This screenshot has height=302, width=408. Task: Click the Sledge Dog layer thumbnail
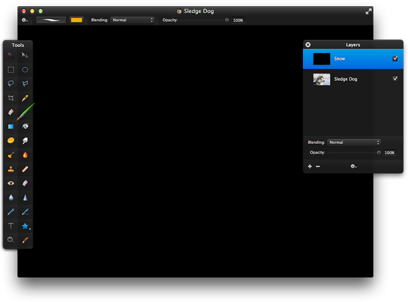(x=321, y=79)
